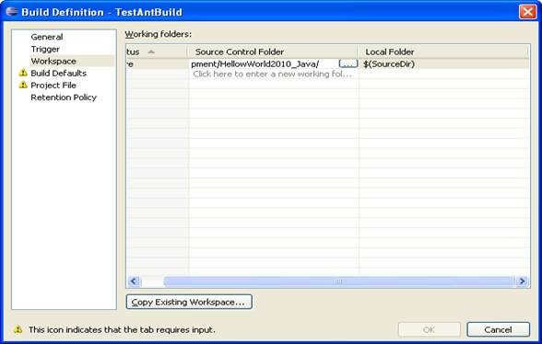Click the left scroll arrow of table
Viewport: 542px width, 344px height.
134,281
